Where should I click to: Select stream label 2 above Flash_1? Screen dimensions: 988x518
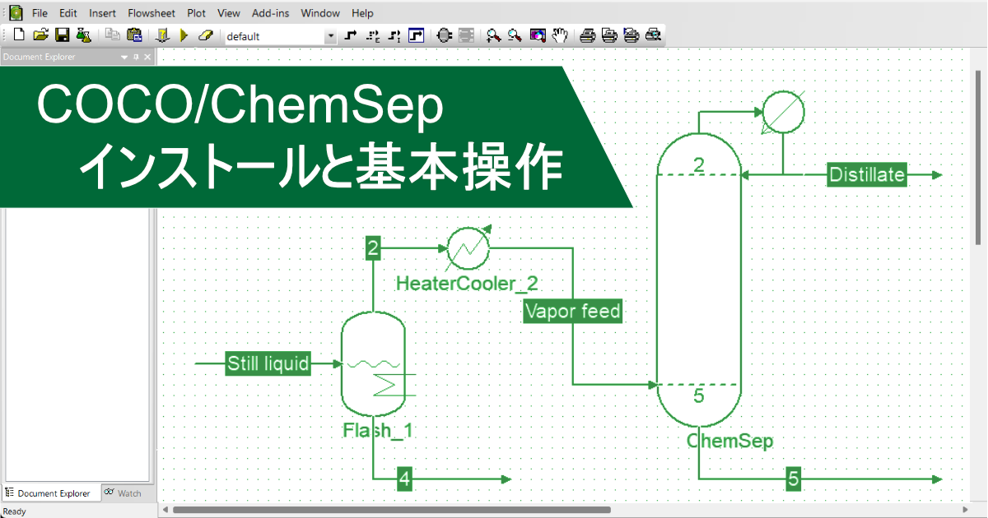click(x=373, y=248)
